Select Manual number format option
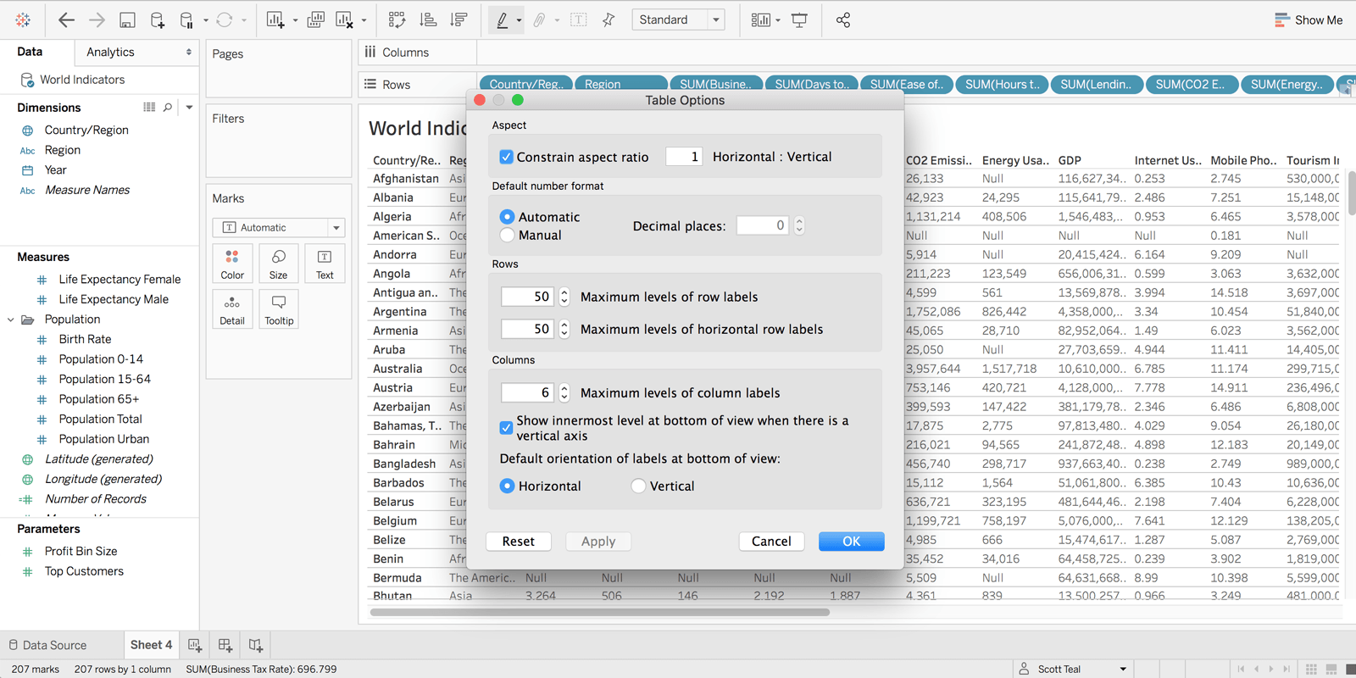1356x678 pixels. point(508,236)
